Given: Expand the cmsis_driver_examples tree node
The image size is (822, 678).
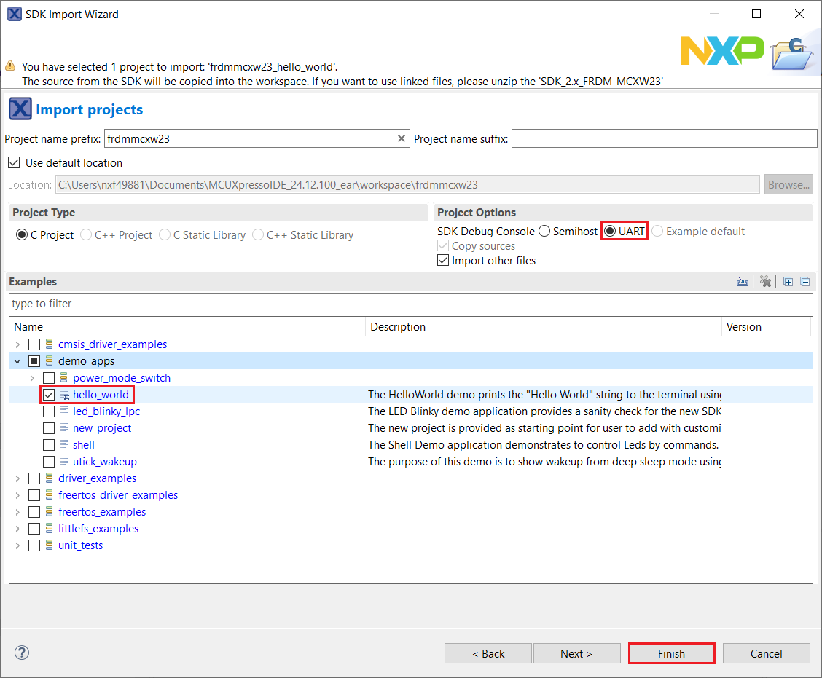Looking at the screenshot, I should pos(17,344).
